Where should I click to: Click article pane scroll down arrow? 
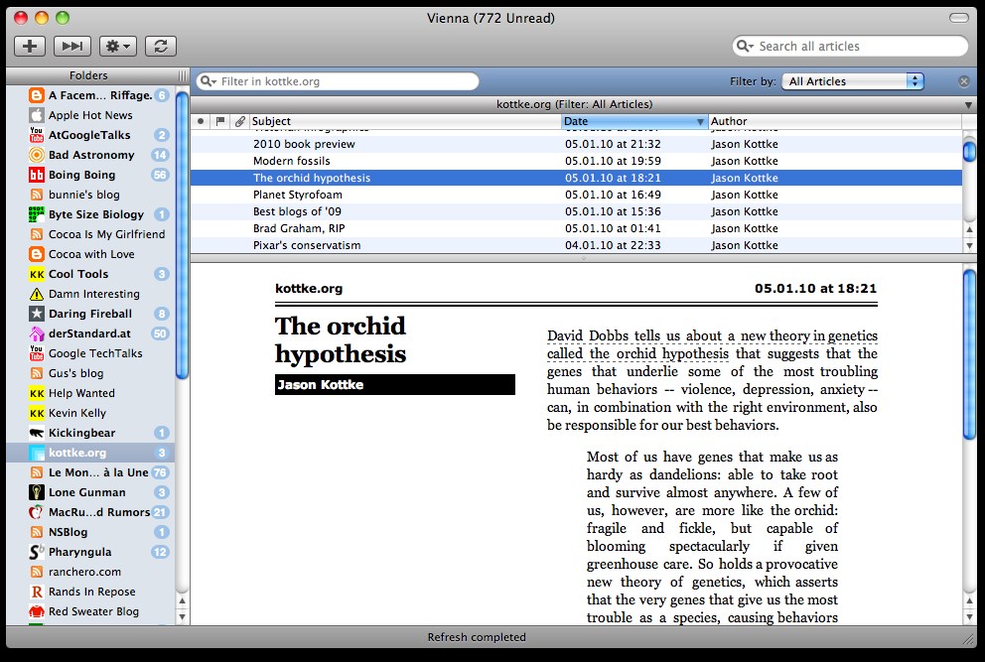click(x=969, y=617)
